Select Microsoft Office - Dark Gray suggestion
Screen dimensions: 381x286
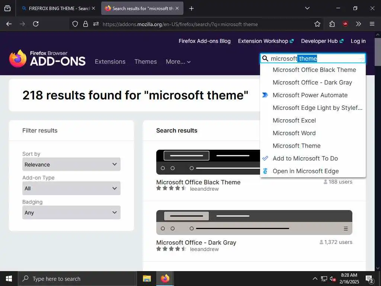pos(313,82)
